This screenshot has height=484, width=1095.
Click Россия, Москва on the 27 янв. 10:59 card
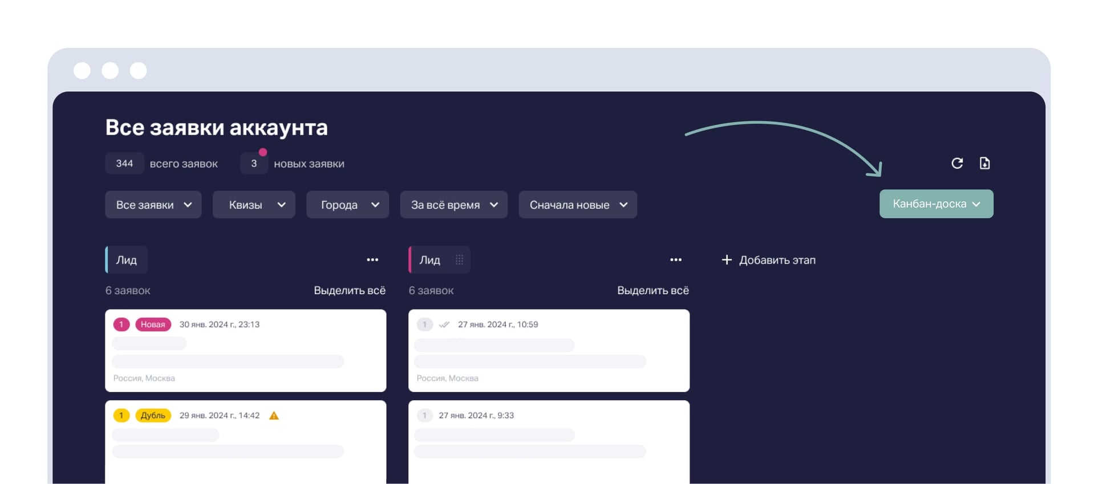(448, 378)
